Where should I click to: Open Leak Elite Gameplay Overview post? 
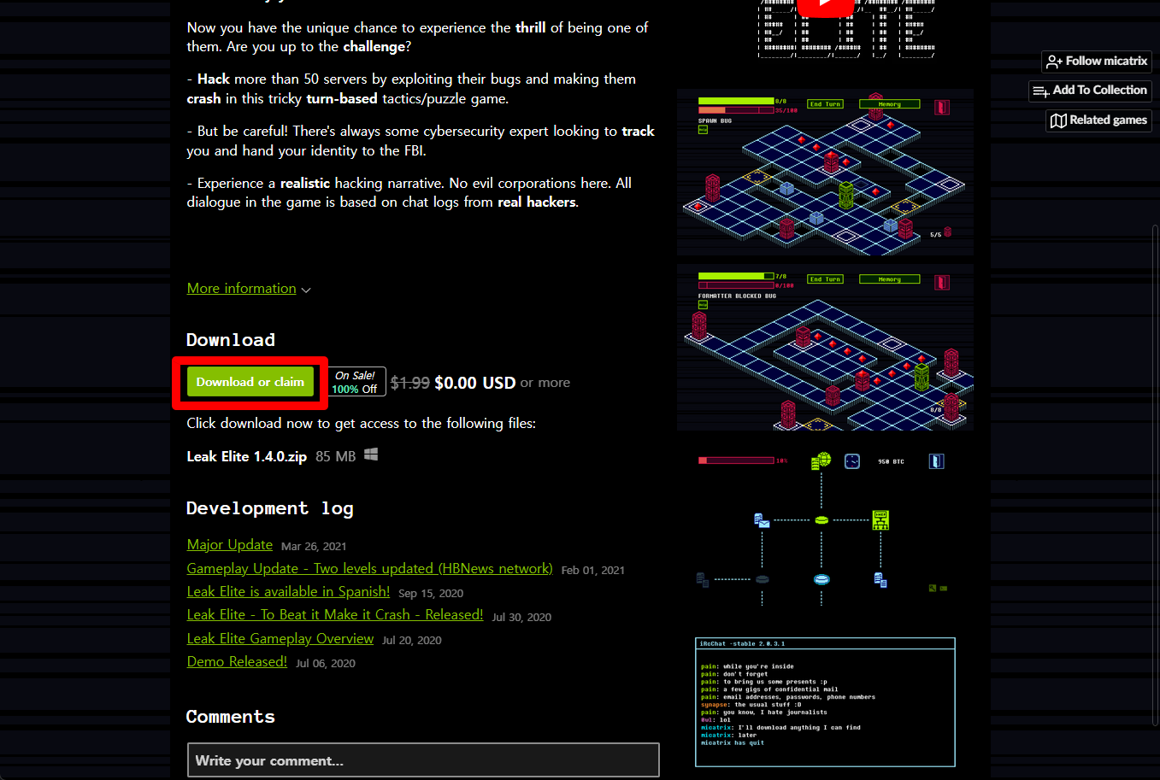click(280, 639)
